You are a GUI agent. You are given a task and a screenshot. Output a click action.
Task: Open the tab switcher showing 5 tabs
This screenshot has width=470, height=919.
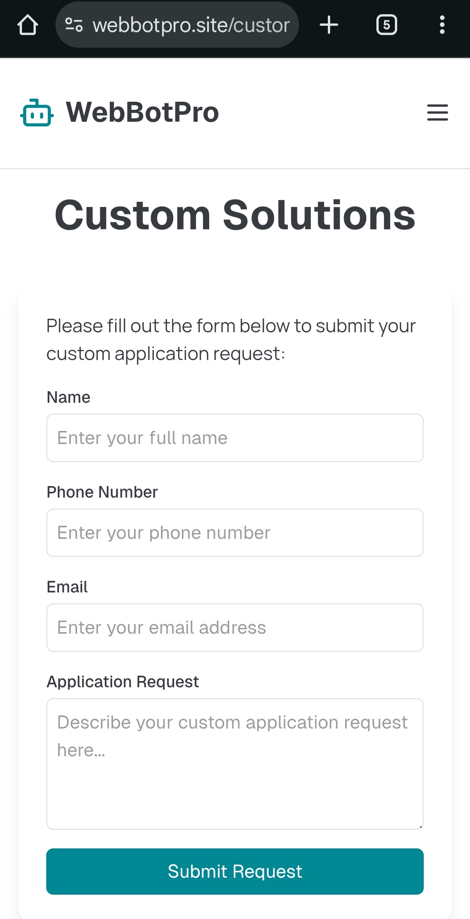pyautogui.click(x=386, y=25)
